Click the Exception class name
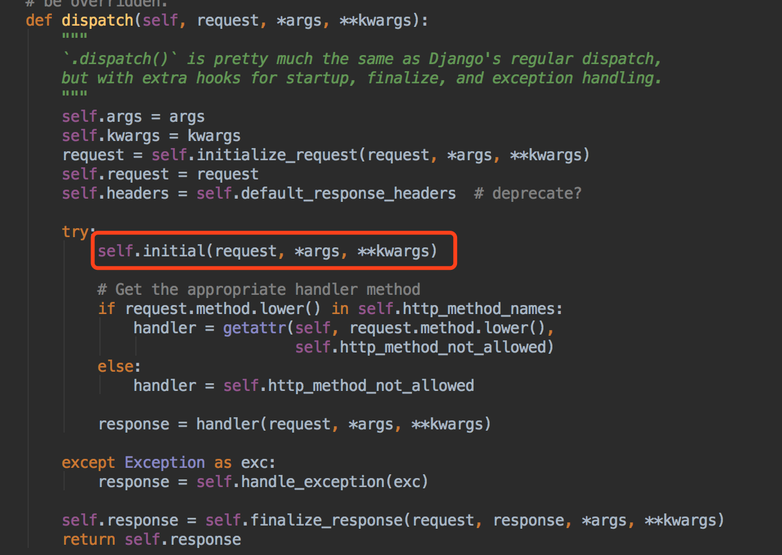Image resolution: width=782 pixels, height=555 pixels. pyautogui.click(x=165, y=463)
